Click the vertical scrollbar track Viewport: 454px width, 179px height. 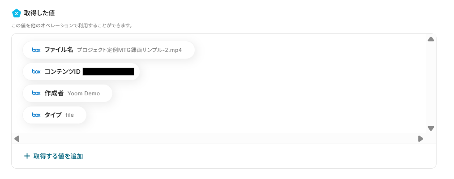click(x=431, y=84)
